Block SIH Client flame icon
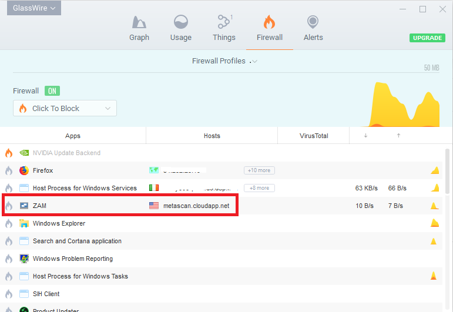Image resolution: width=453 pixels, height=312 pixels. [9, 294]
